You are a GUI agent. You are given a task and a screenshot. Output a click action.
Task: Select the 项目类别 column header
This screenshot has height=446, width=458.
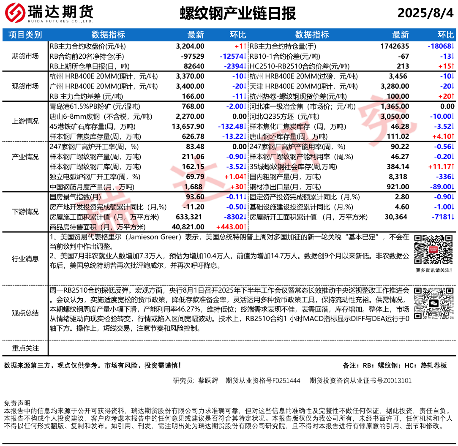25,35
